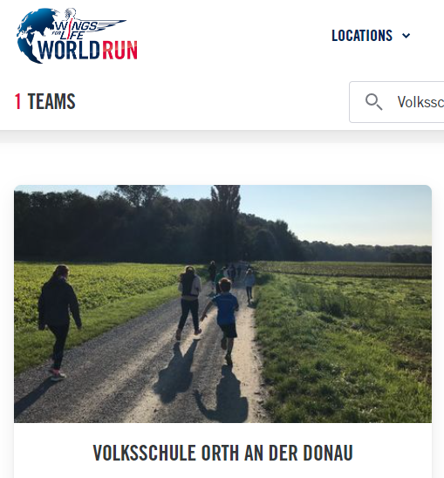444x478 pixels.
Task: Click the TEAMS heading label
Action: tap(51, 101)
